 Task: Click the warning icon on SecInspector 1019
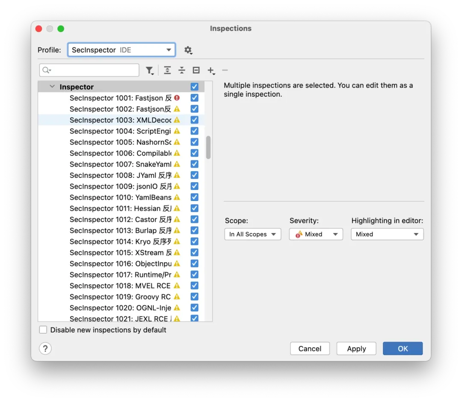click(x=177, y=296)
